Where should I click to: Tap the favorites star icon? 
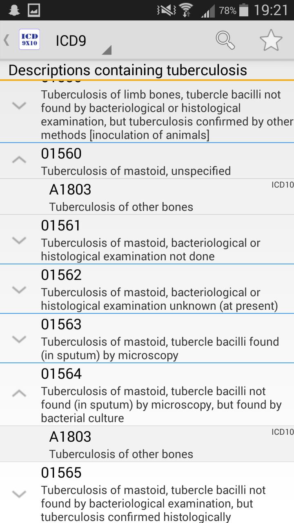click(271, 40)
